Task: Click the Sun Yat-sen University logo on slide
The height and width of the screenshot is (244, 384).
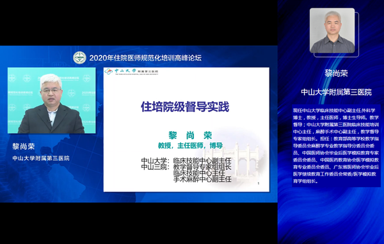Action: coord(120,71)
